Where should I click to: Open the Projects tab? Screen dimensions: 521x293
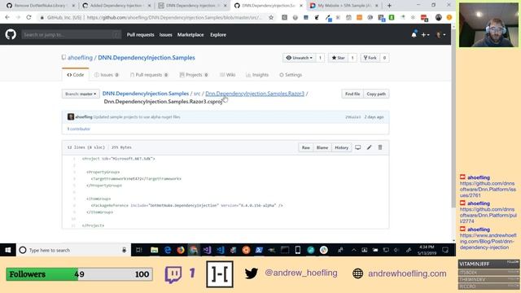(194, 75)
